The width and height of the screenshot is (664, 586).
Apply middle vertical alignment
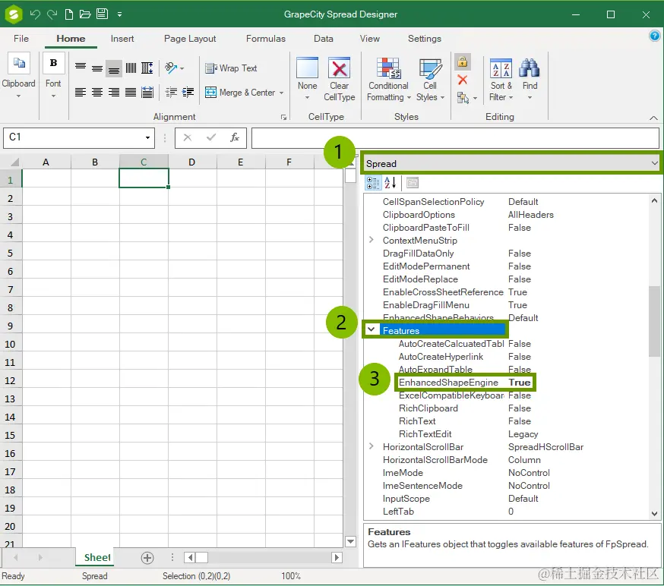pyautogui.click(x=97, y=68)
